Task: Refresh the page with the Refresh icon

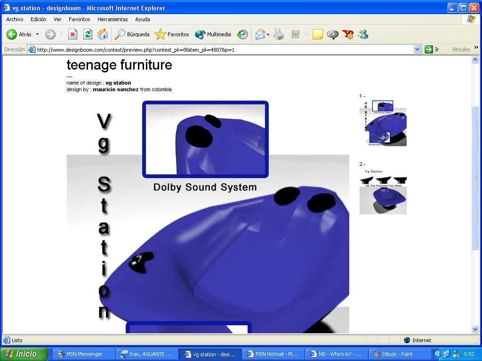Action: (88, 34)
